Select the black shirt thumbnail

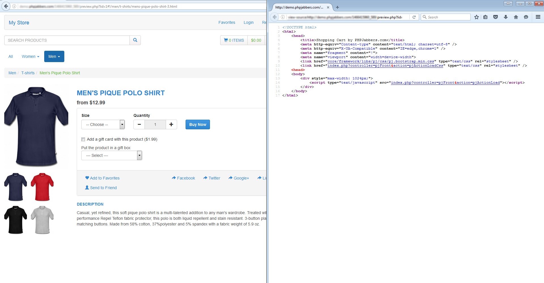(16, 220)
